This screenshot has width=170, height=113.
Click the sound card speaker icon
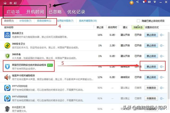(x=7, y=77)
